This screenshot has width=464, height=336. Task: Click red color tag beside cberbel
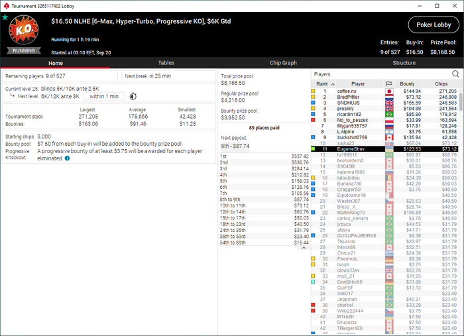coord(313,305)
